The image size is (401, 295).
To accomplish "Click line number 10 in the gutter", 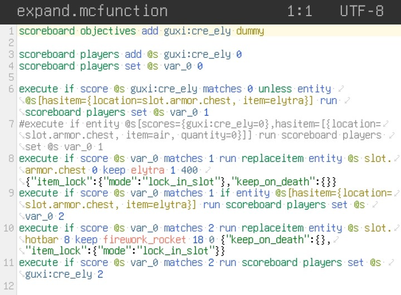I will [x=9, y=228].
